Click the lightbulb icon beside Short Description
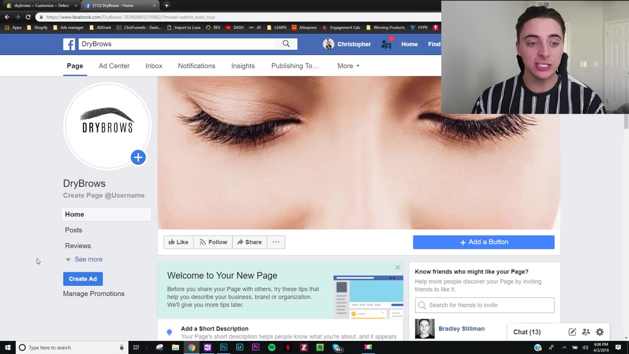The image size is (629, 354). 170,332
